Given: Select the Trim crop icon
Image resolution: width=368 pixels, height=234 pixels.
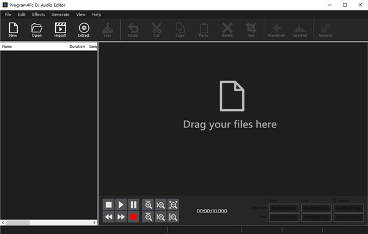Looking at the screenshot, I should 251,29.
